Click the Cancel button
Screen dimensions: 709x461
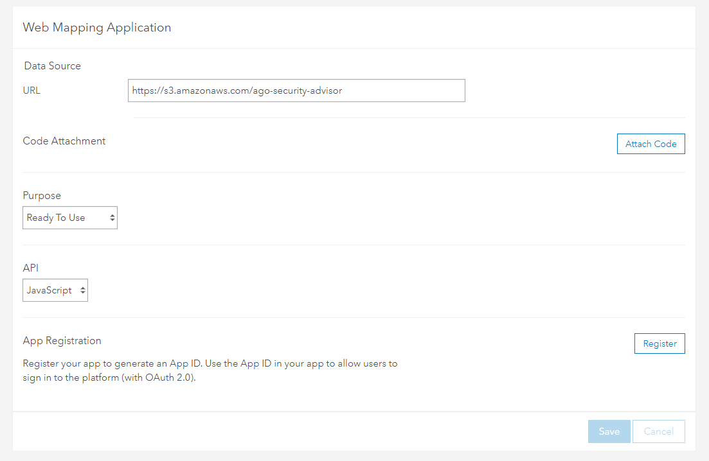pyautogui.click(x=658, y=431)
